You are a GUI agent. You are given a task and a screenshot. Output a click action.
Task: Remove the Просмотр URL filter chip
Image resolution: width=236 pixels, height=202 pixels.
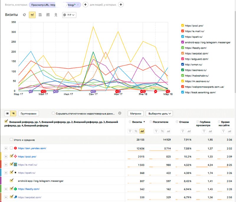click(x=78, y=5)
